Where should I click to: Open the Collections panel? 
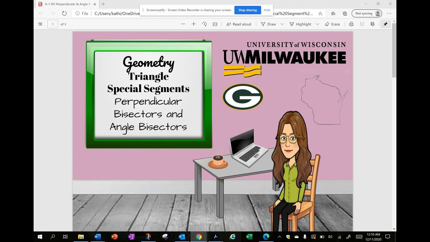point(345,13)
